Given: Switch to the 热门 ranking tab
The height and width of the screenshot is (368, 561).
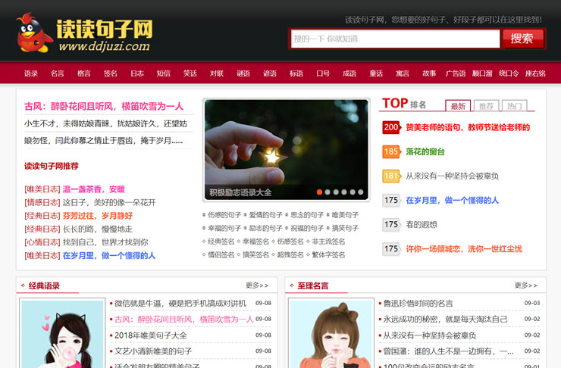Looking at the screenshot, I should pos(515,106).
